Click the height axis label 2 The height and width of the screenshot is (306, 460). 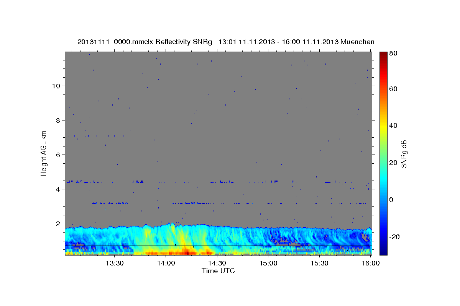click(58, 223)
